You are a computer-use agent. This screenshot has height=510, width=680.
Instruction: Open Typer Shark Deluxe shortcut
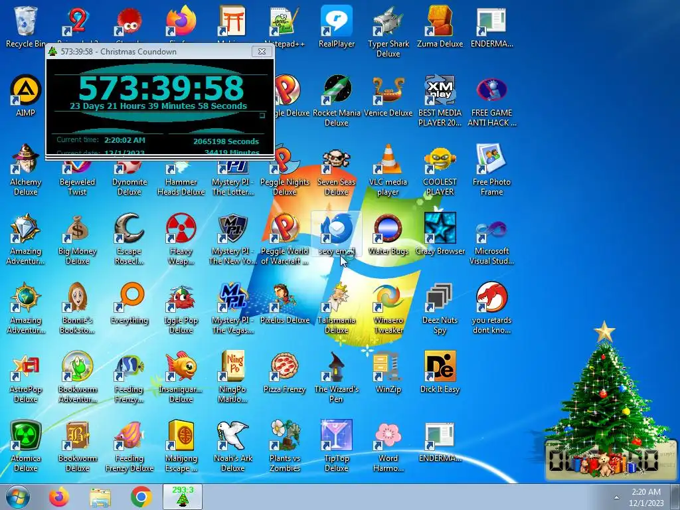point(388,32)
